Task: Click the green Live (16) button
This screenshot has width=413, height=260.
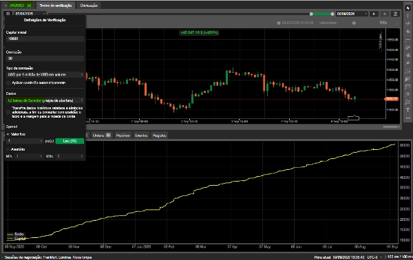Action: 70,141
